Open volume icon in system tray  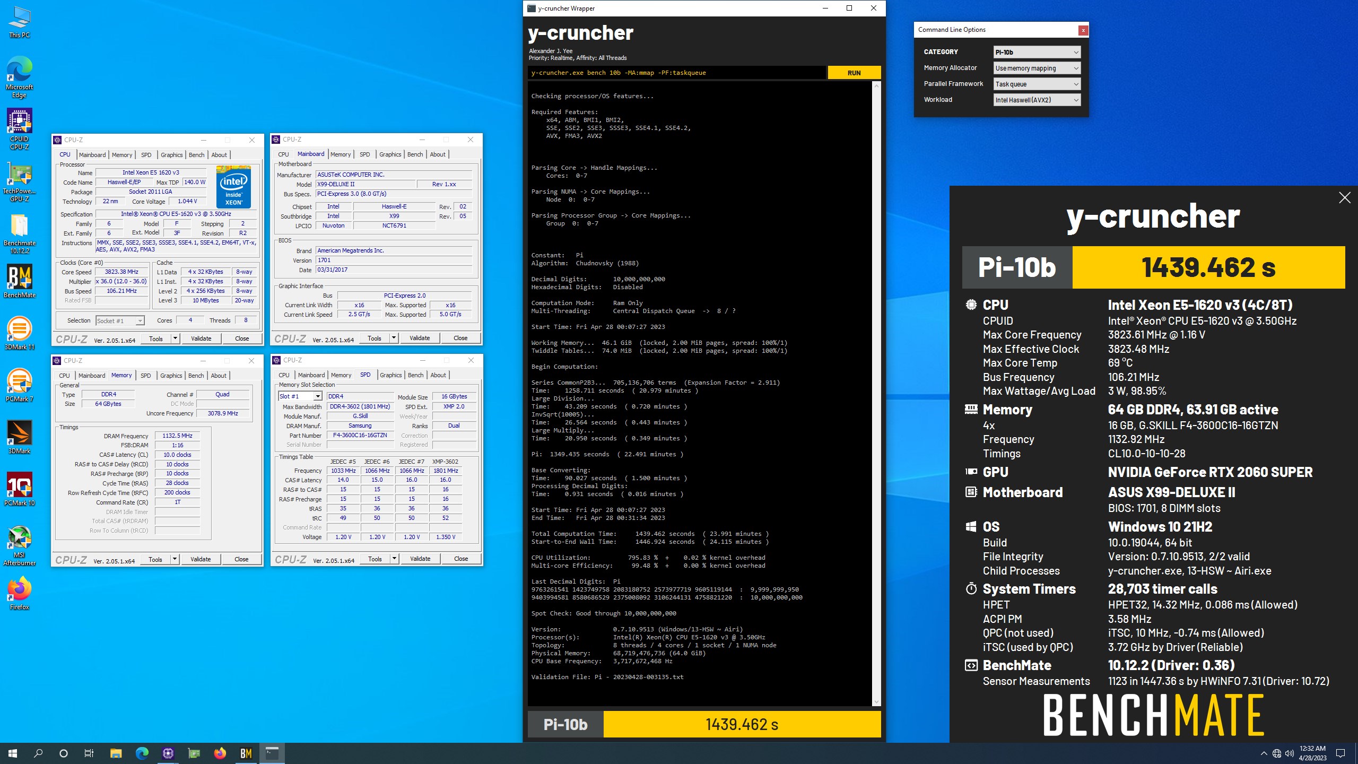coord(1289,753)
